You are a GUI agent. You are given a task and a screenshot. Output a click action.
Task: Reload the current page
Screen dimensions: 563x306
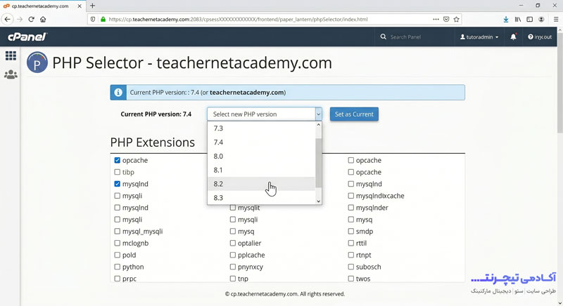point(31,20)
